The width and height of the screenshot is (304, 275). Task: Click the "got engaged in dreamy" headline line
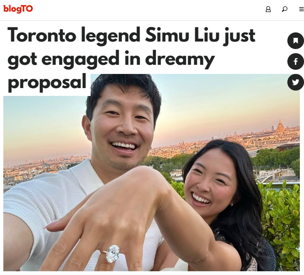pos(111,59)
